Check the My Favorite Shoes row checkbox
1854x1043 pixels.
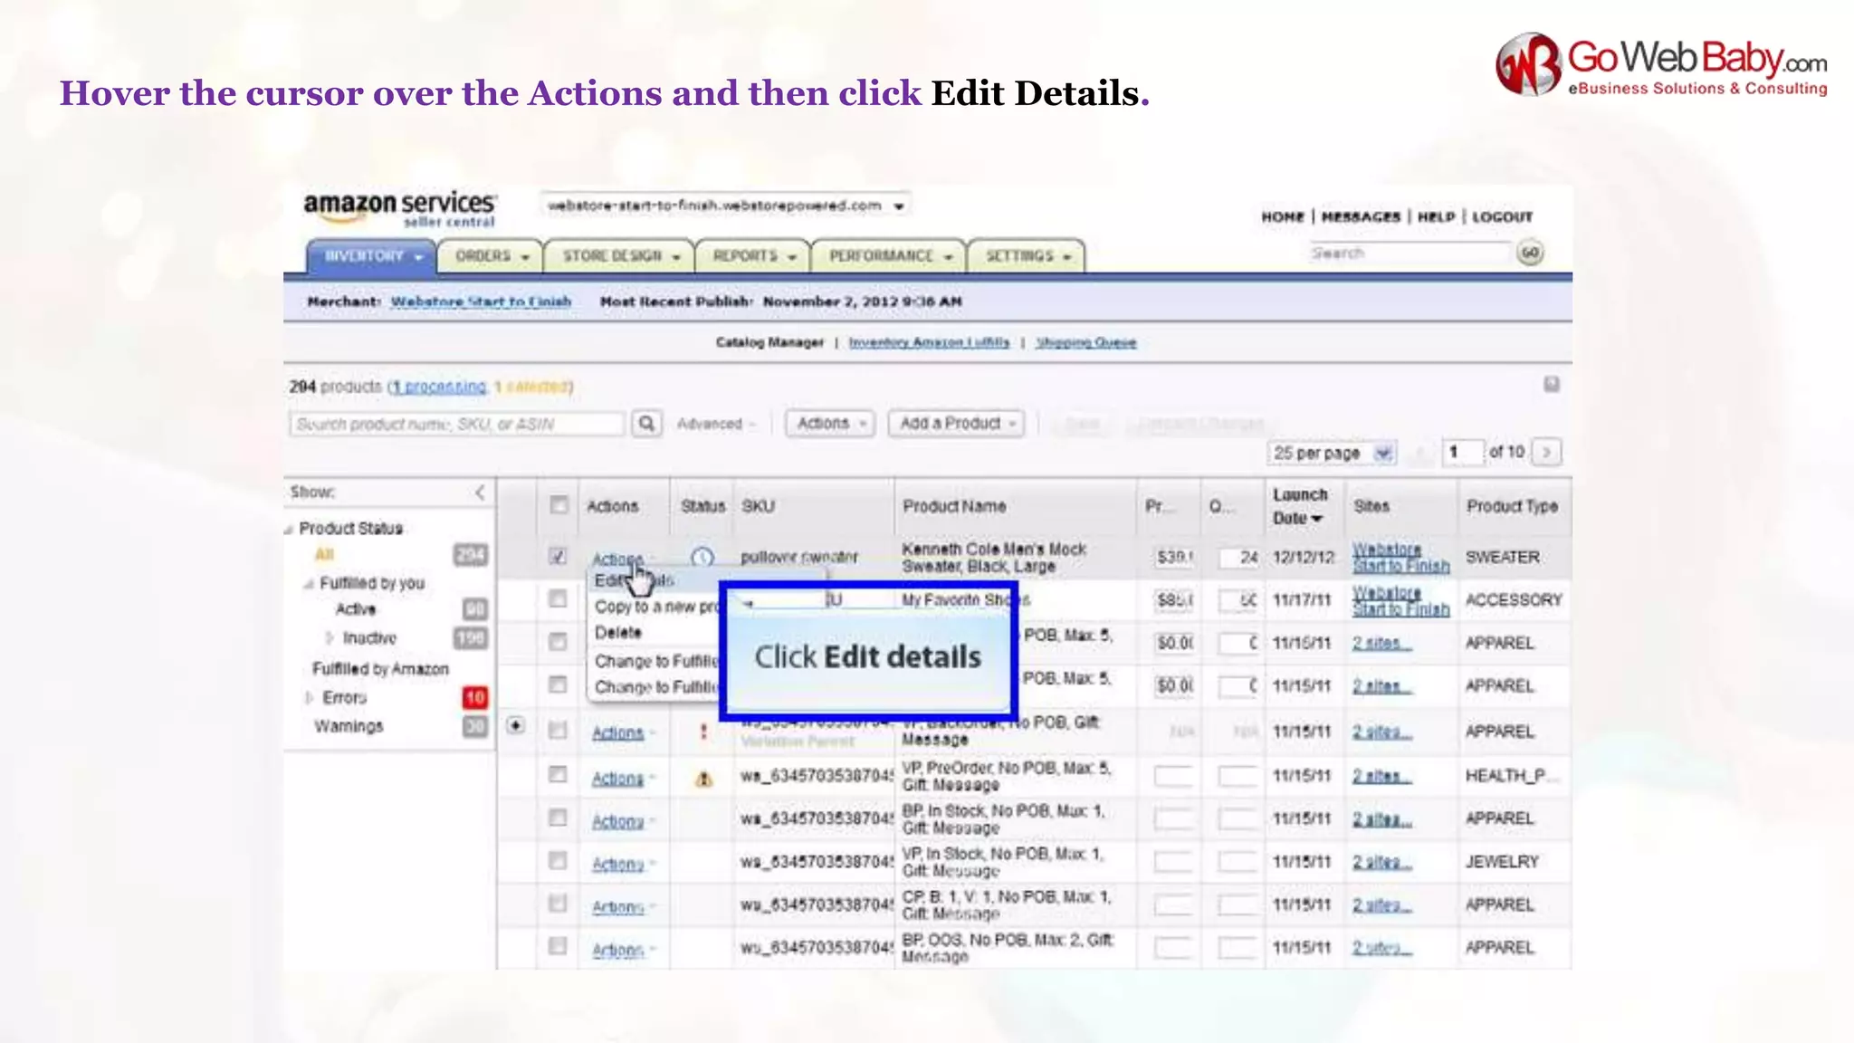pyautogui.click(x=558, y=598)
